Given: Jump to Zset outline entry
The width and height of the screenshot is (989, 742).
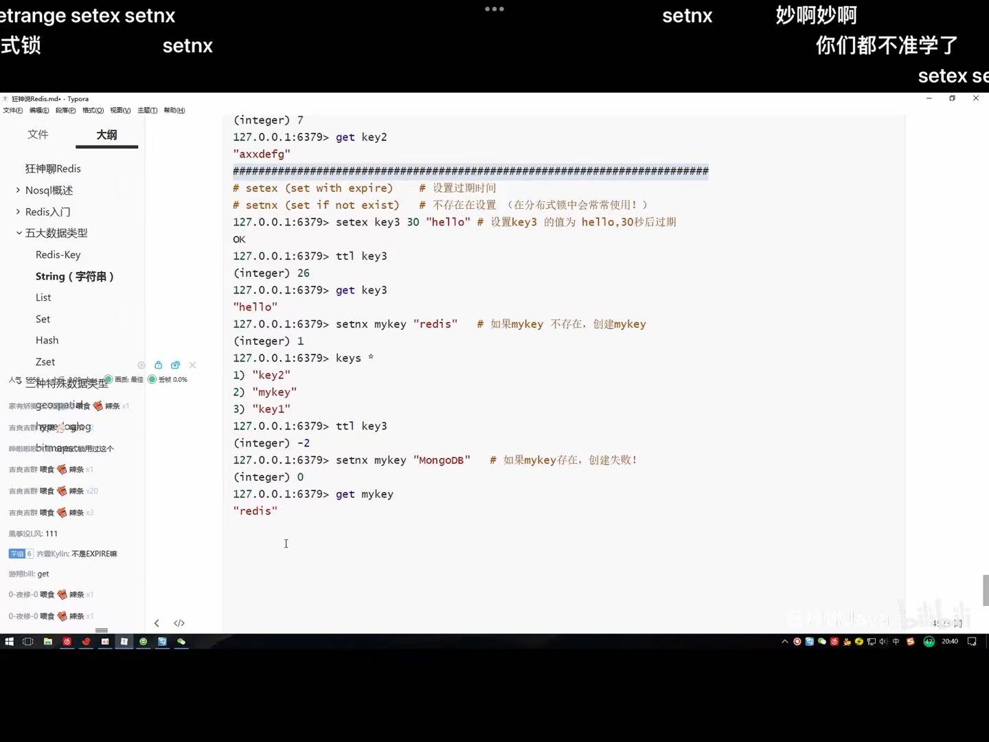Looking at the screenshot, I should point(45,361).
